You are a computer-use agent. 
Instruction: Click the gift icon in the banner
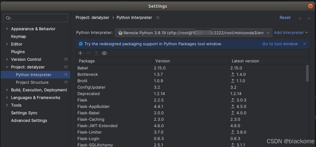coord(81,44)
